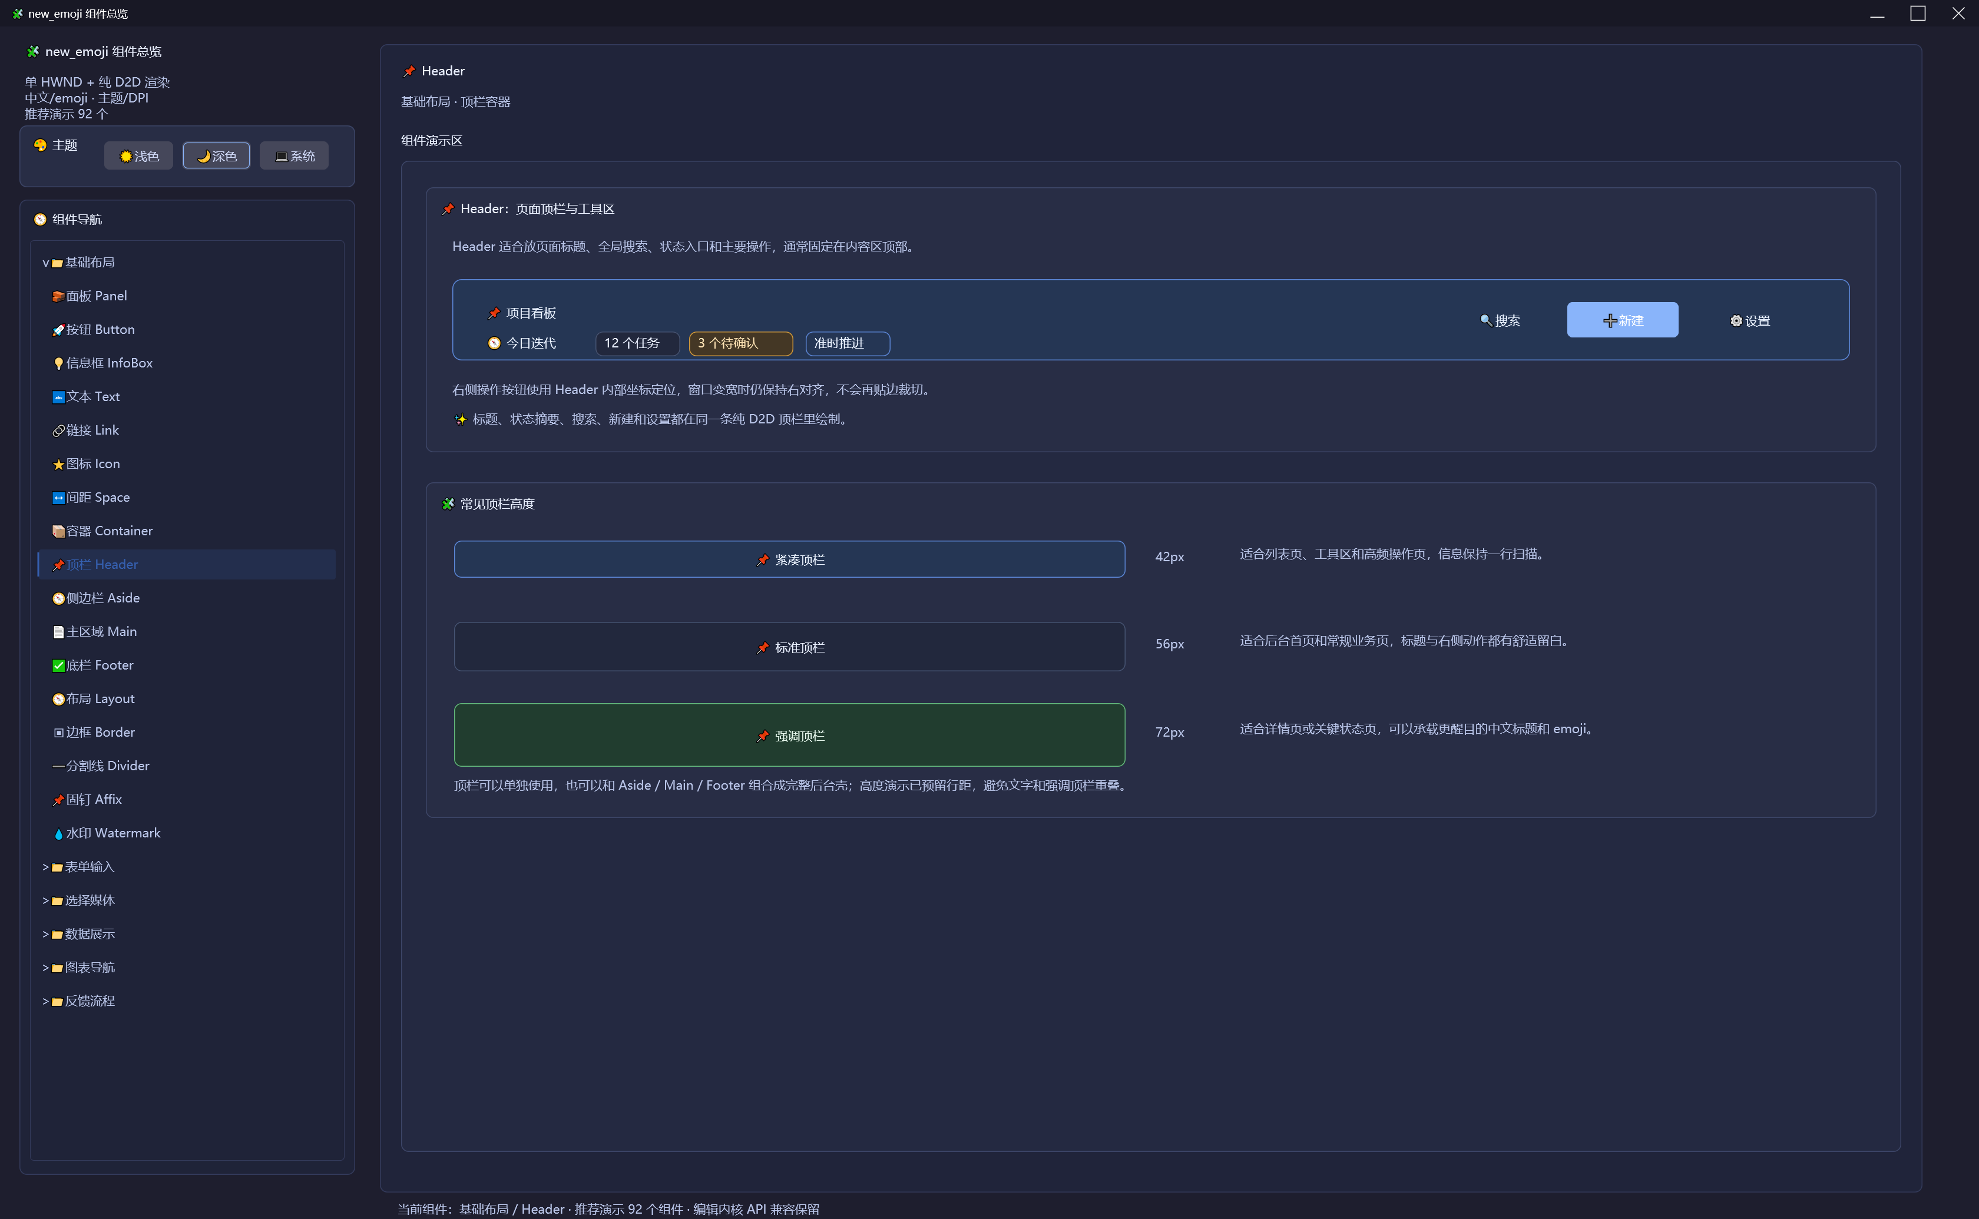
Task: Click the star icon beside 图标 Icon
Action: [58, 465]
